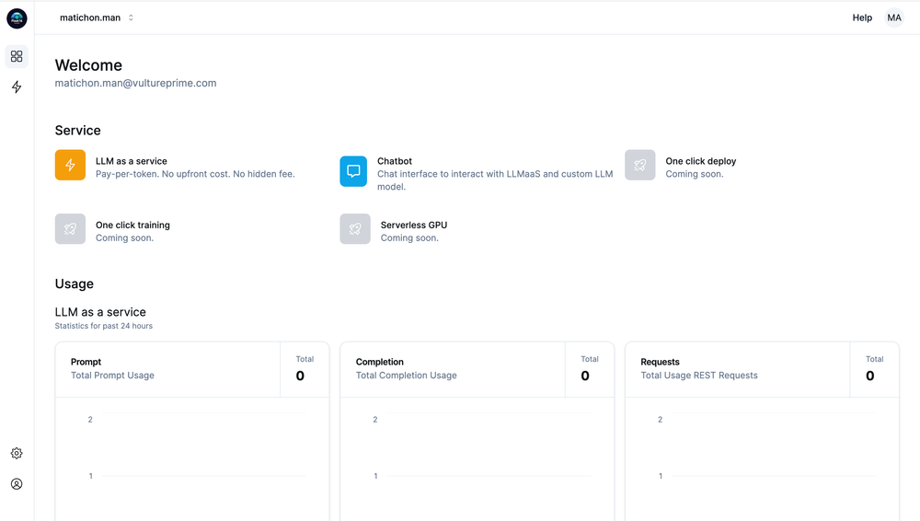The image size is (920, 521).
Task: Select the lightning bolt sidebar icon
Action: pos(17,87)
